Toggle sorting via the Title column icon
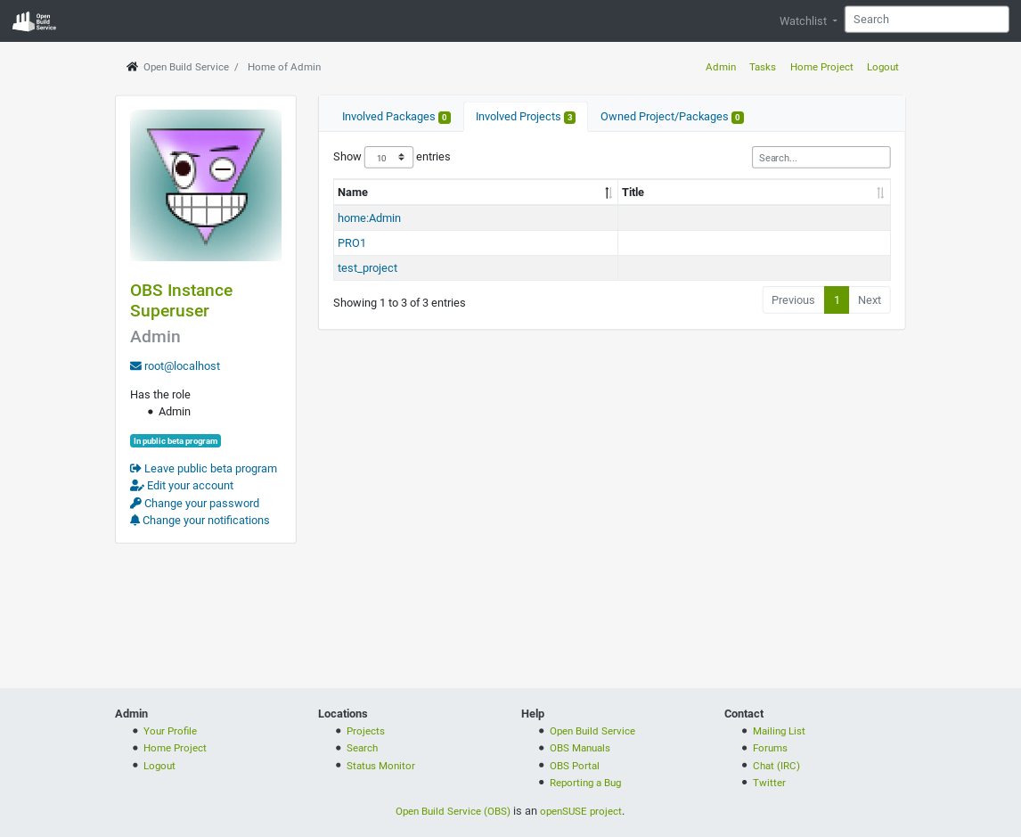Screen dimensions: 1021x837 pyautogui.click(x=880, y=192)
